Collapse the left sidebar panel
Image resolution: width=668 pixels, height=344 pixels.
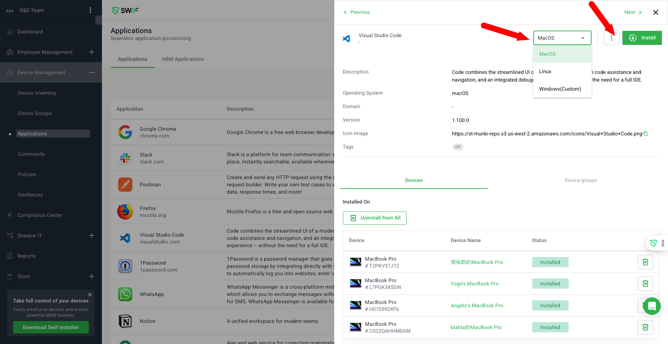coord(98,20)
